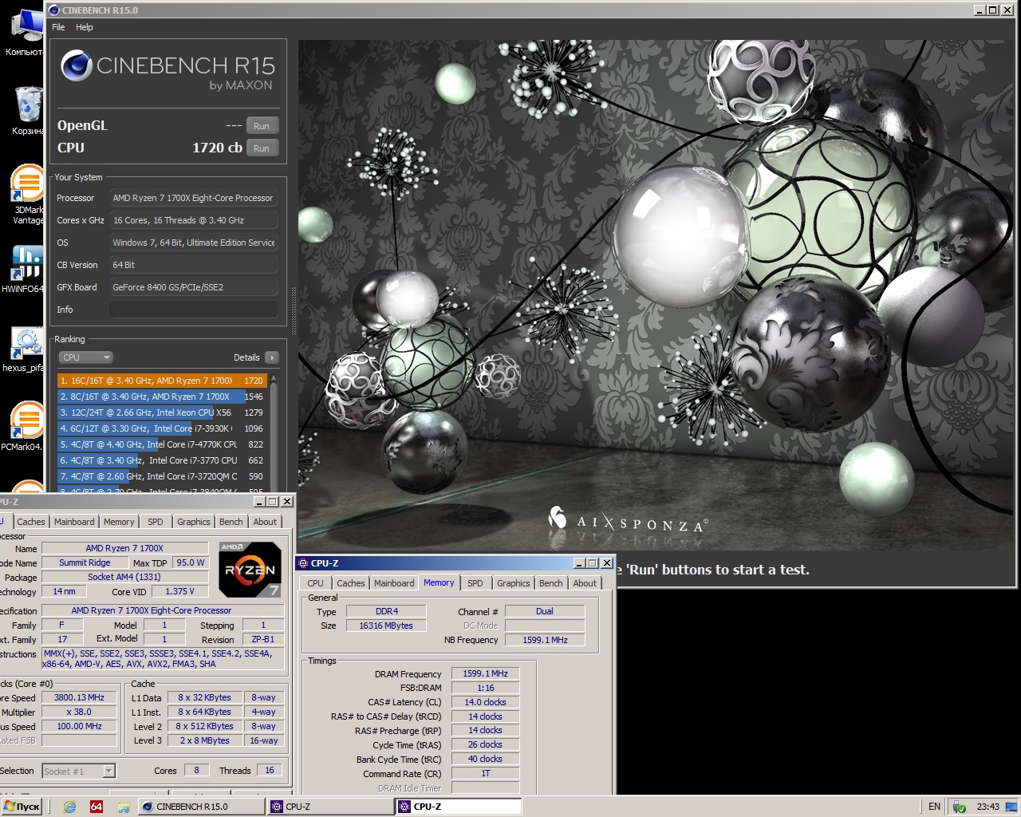
Task: Select the HWiNFO64 desktop shortcut
Action: (22, 269)
